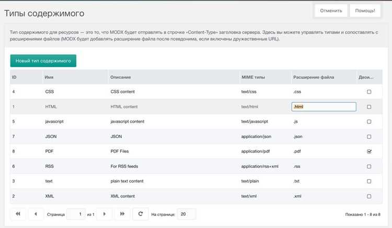Click the text/plain MIME cell
Screen dimensions: 392x228
tap(250, 181)
